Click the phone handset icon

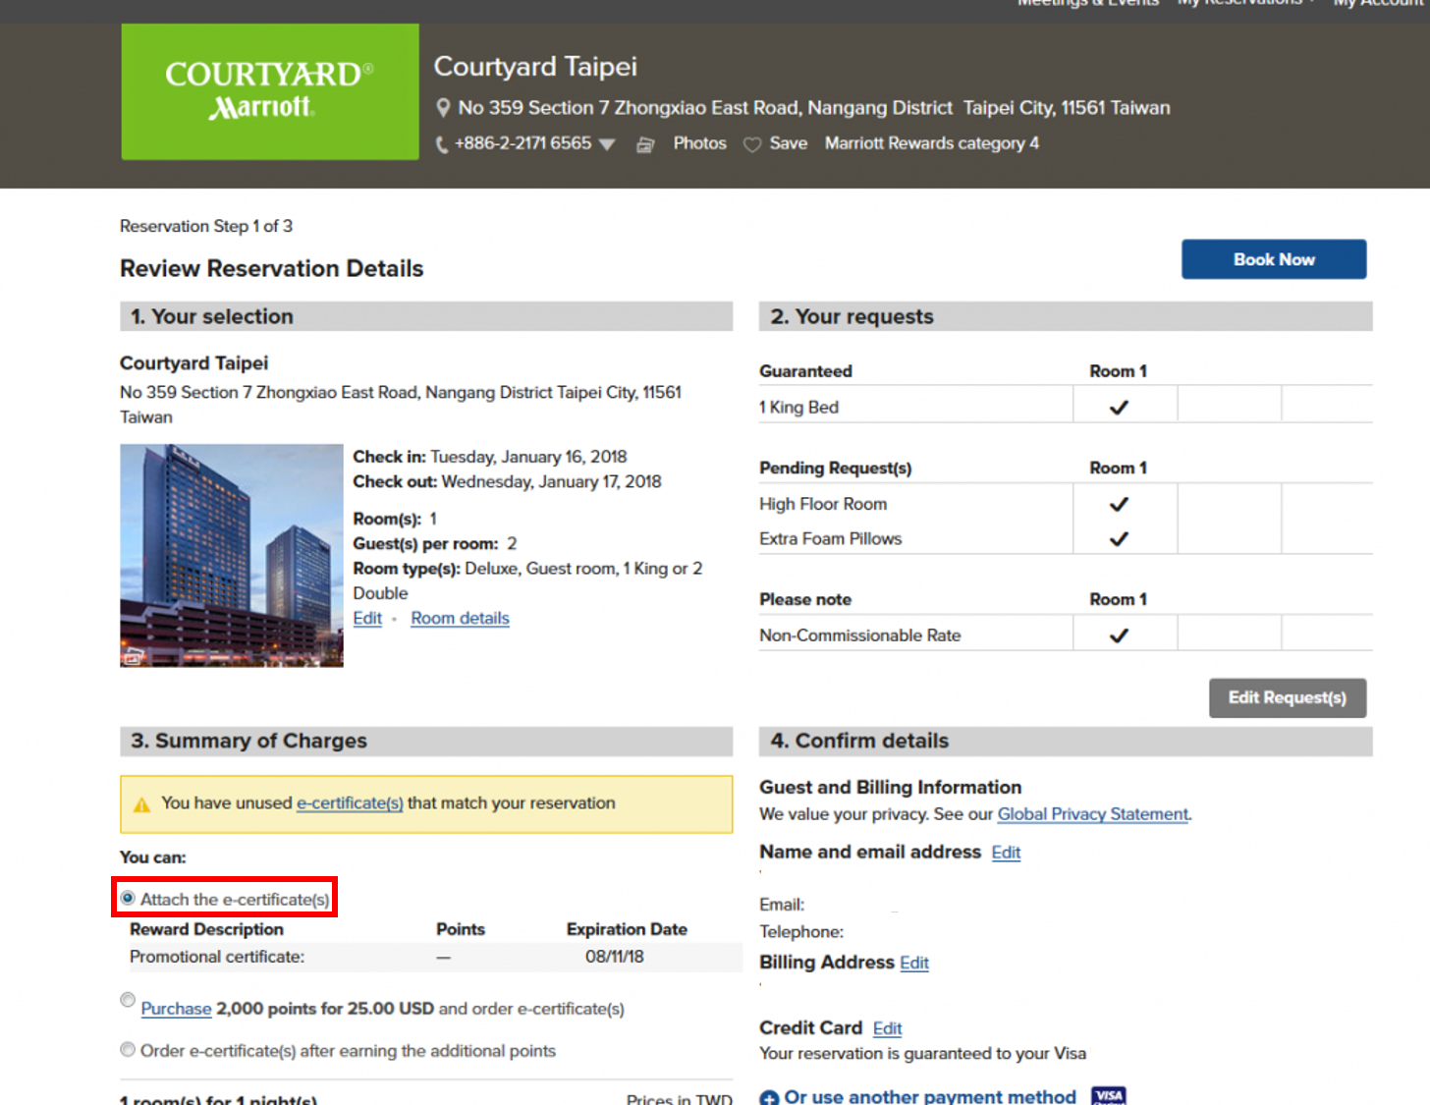point(441,145)
